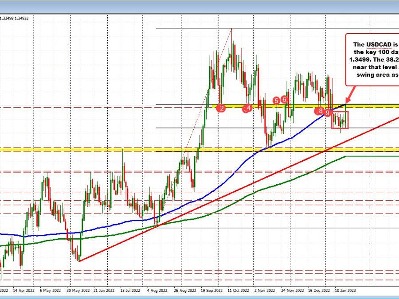Select marker 8 near the swing area

[320, 111]
